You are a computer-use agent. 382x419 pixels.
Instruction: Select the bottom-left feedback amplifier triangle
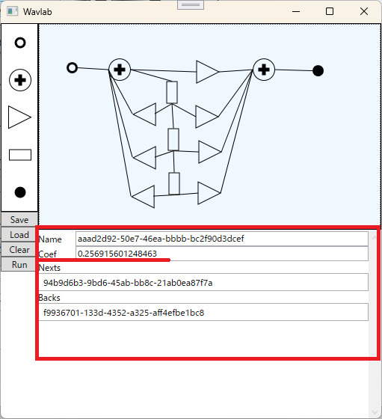(x=143, y=196)
